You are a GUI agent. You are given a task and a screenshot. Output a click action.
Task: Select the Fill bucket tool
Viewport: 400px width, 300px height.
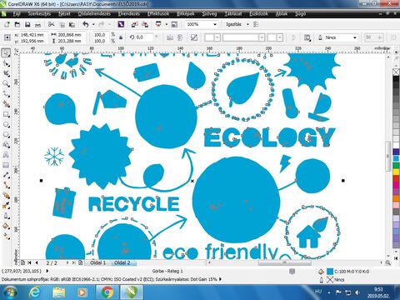click(x=6, y=226)
